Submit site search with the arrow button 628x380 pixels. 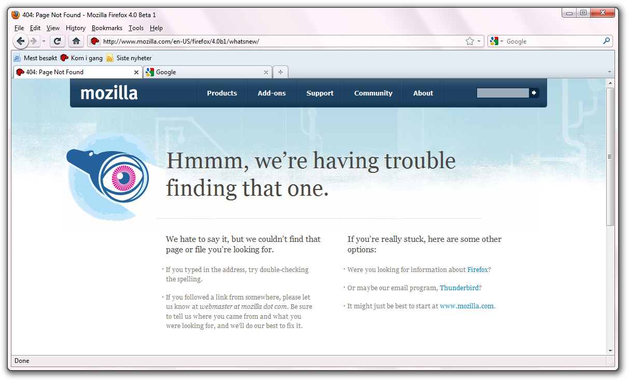534,93
